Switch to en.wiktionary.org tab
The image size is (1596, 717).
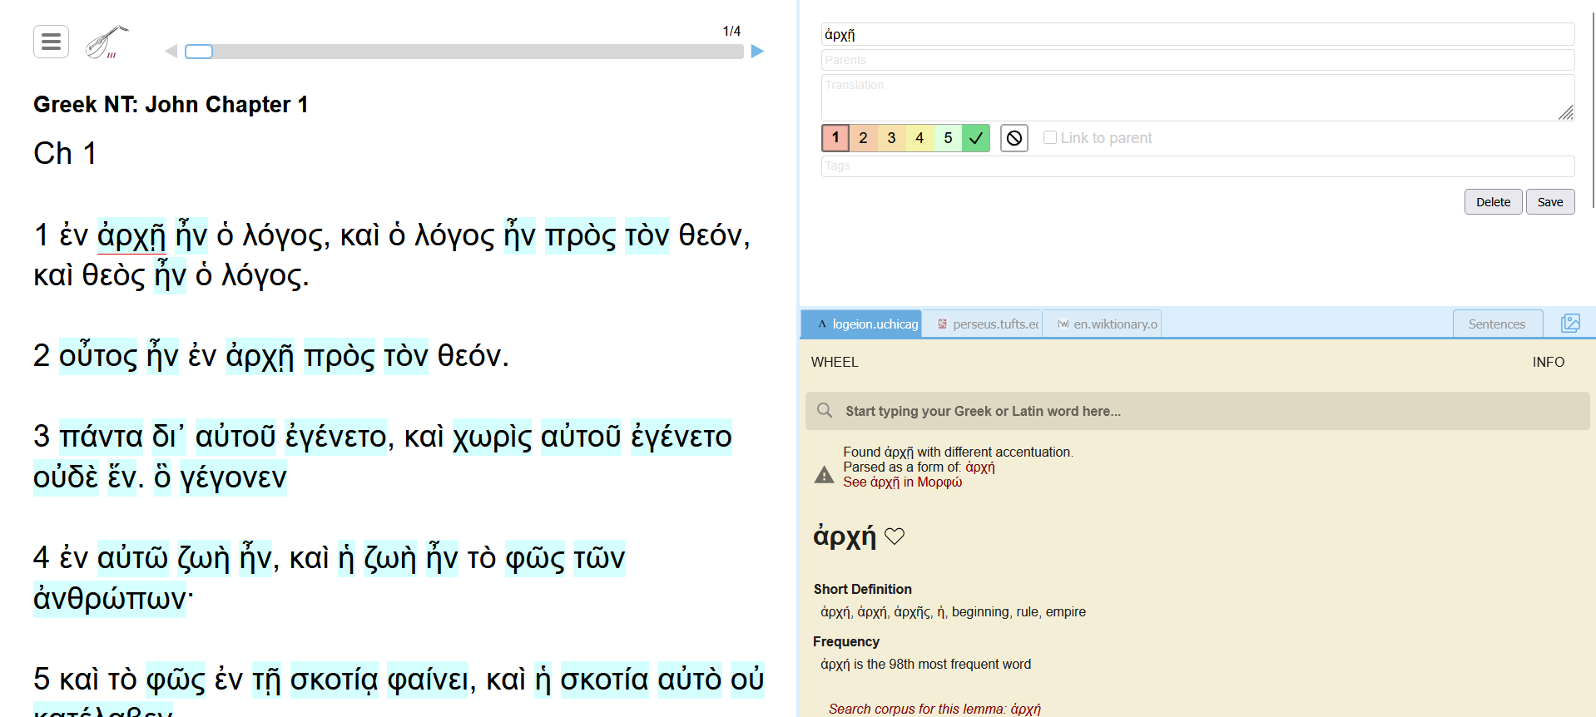point(1107,324)
